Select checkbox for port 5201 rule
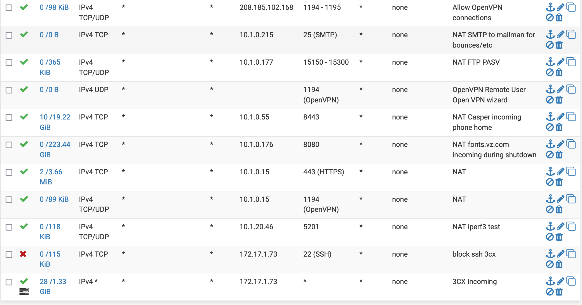Image resolution: width=582 pixels, height=305 pixels. coord(9,227)
